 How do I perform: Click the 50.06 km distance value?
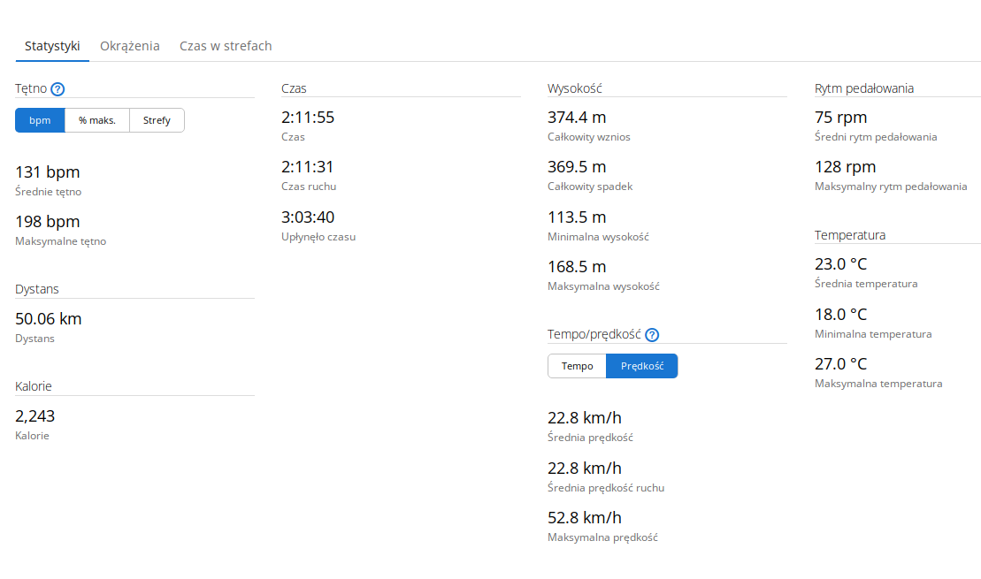pos(48,319)
